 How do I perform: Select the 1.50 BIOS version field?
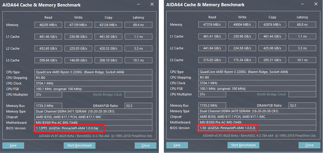point(227,128)
